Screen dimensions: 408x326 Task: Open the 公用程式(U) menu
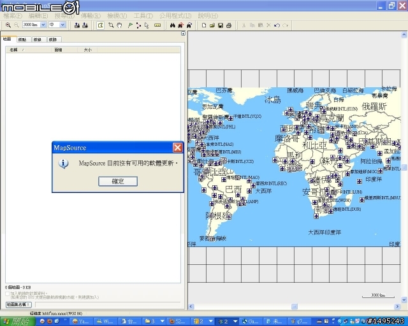pyautogui.click(x=175, y=15)
